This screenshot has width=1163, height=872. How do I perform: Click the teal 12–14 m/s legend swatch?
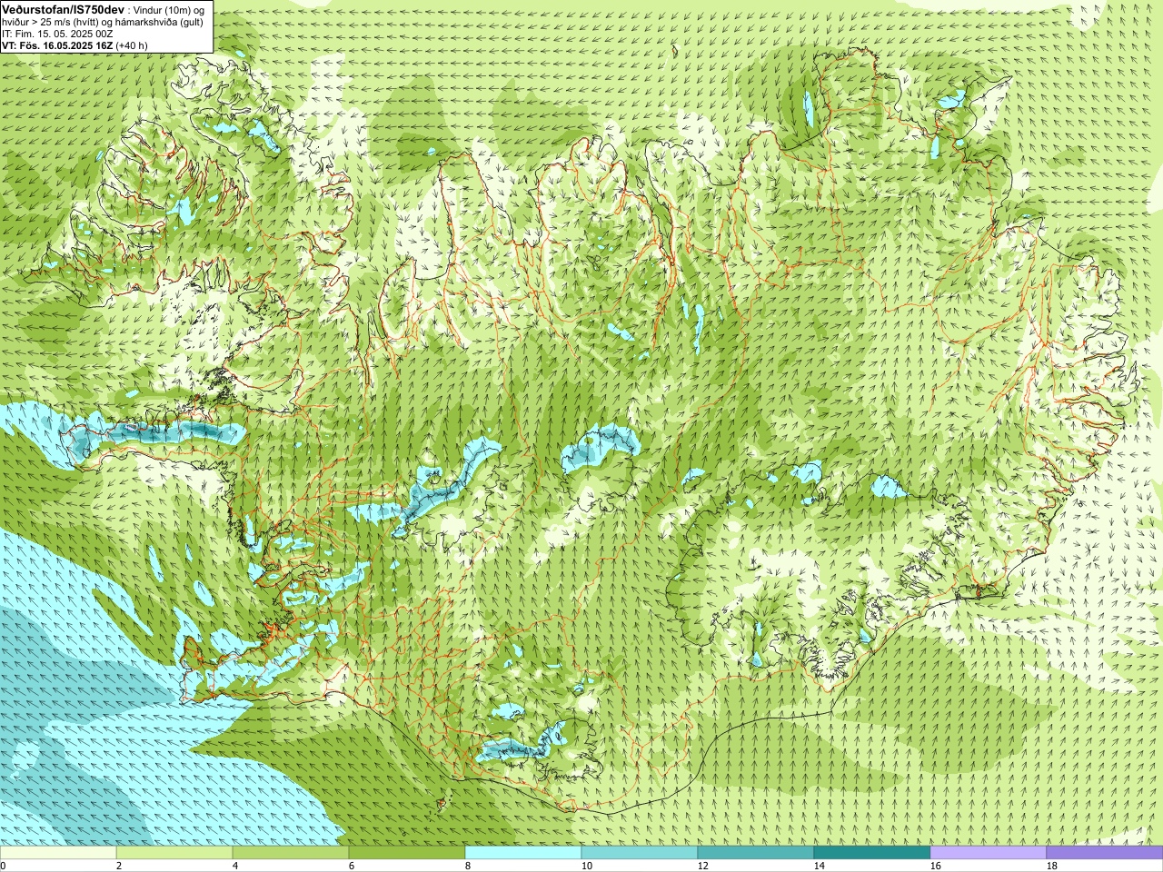(x=756, y=853)
